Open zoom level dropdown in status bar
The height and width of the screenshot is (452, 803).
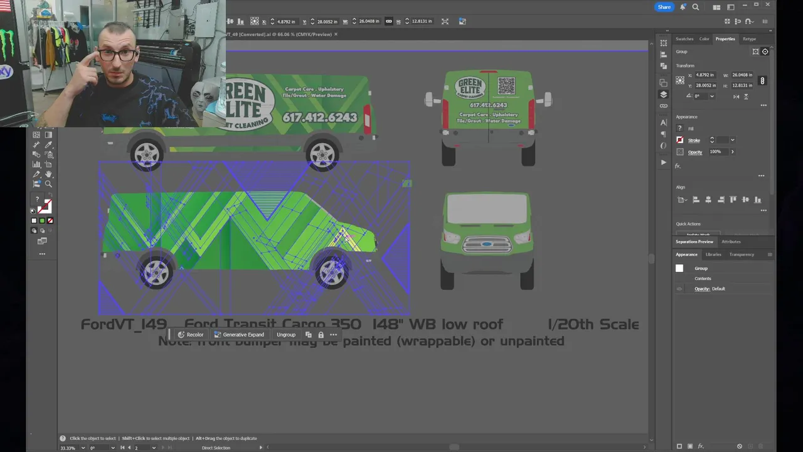point(83,448)
